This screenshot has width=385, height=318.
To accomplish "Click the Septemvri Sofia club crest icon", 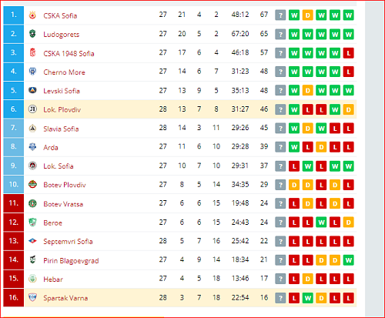I will 32,241.
